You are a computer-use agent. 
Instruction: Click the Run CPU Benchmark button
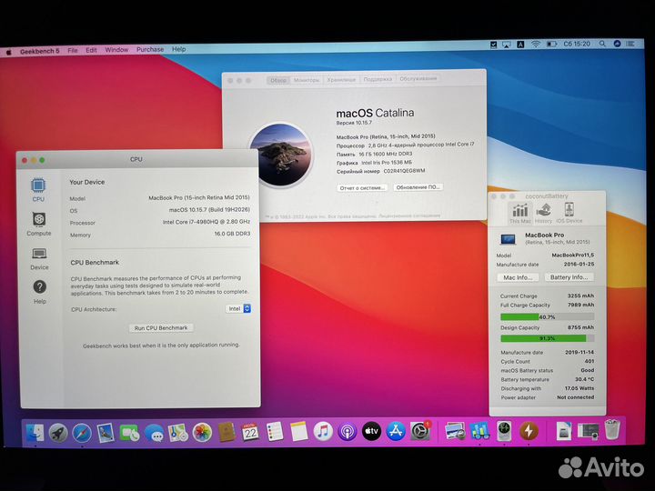(x=161, y=328)
